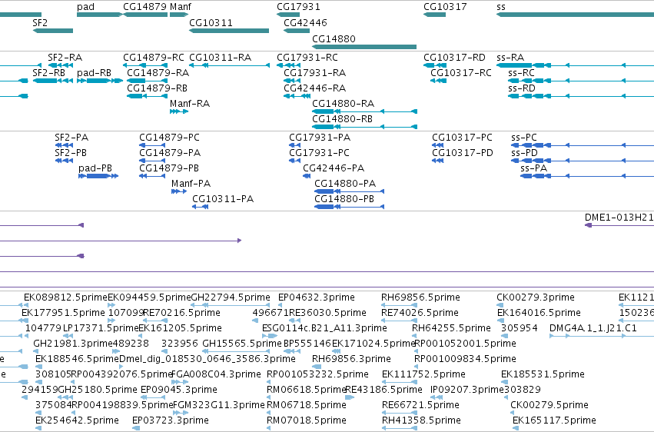Open the ss-RA transcript label
654x432 pixels.
pos(510,58)
